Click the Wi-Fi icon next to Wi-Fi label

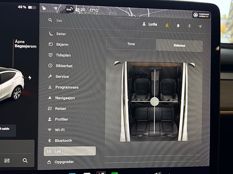tap(49, 130)
